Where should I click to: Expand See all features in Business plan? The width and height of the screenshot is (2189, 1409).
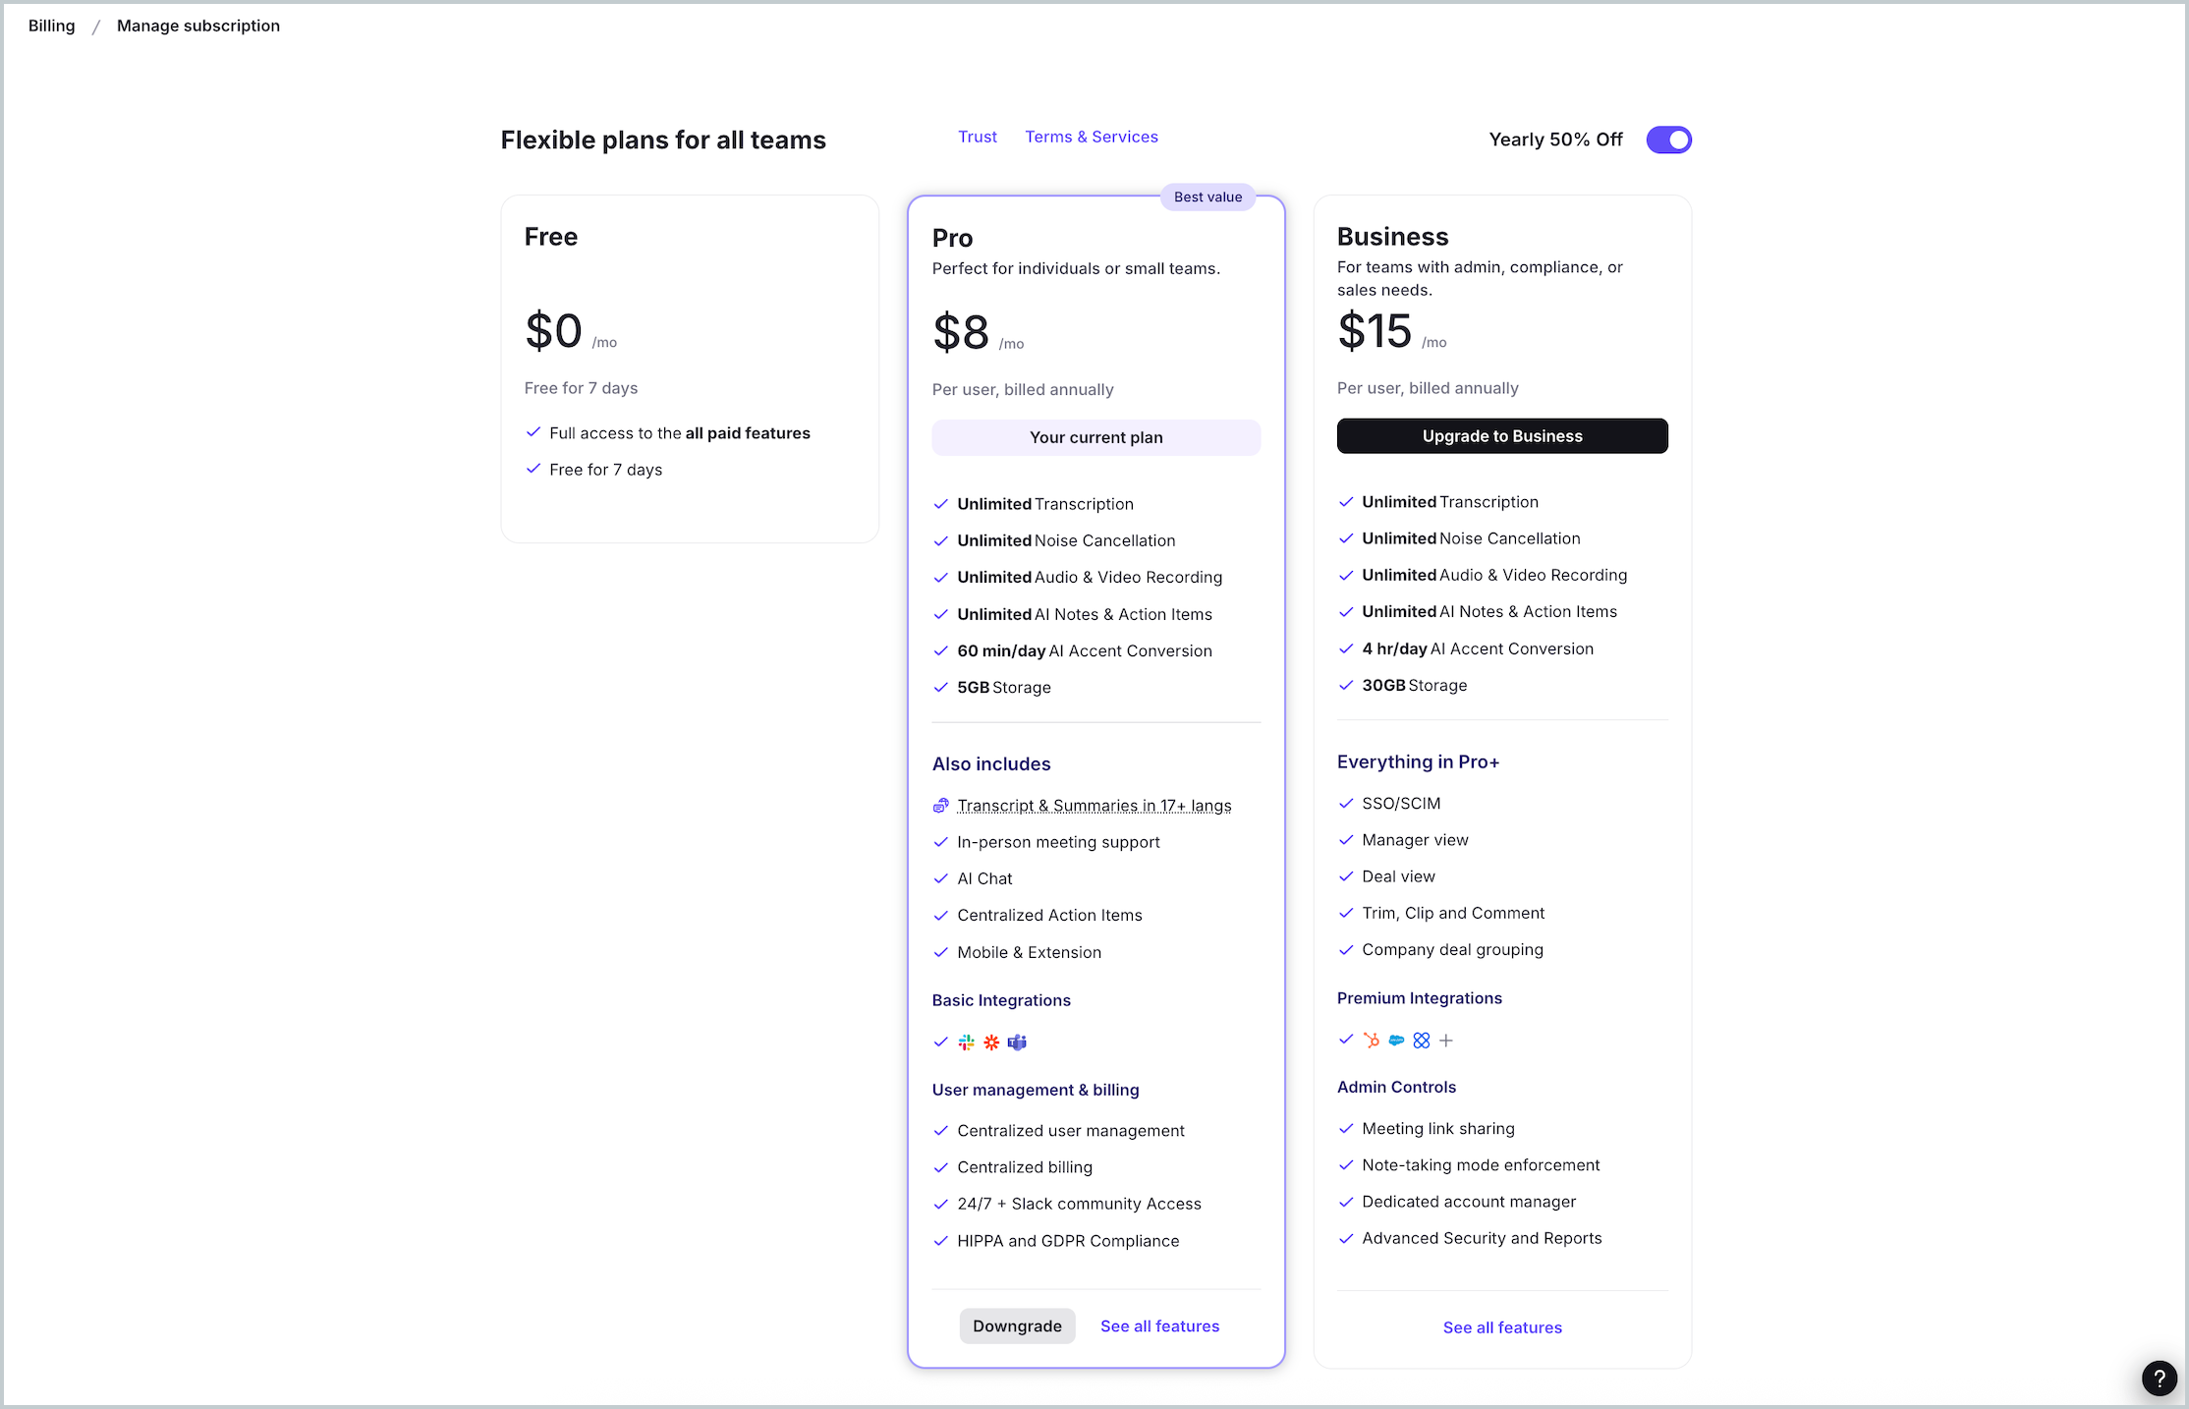(1501, 1327)
